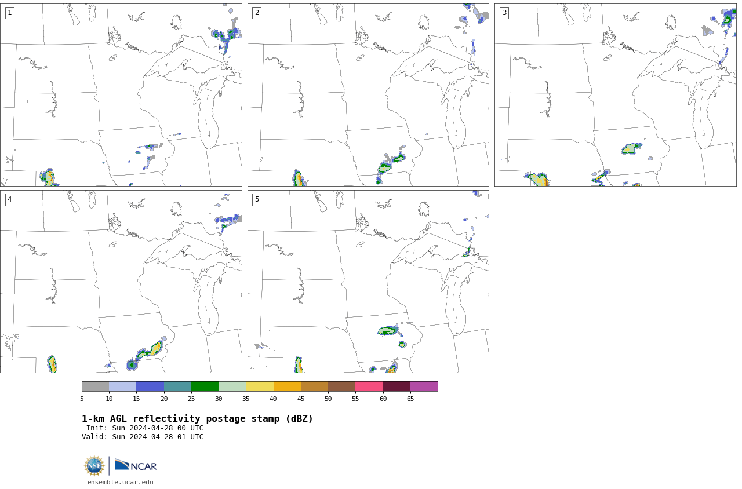The width and height of the screenshot is (742, 489).
Task: Click the pink 55-60 dBZ swatch
Action: pos(369,386)
